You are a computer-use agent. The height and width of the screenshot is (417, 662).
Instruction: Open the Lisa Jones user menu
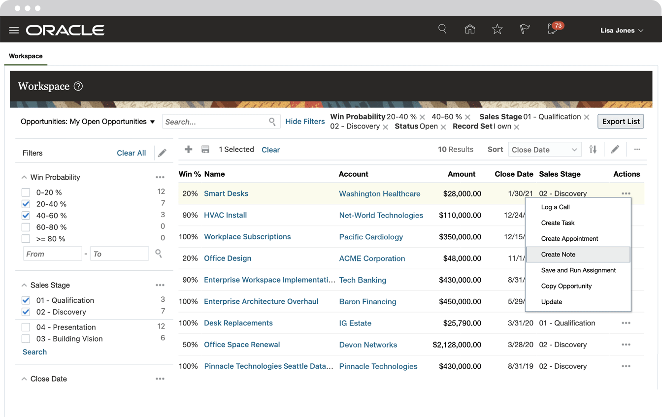(x=622, y=31)
